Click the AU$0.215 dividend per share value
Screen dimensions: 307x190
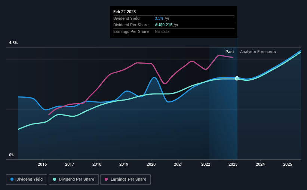(x=164, y=25)
